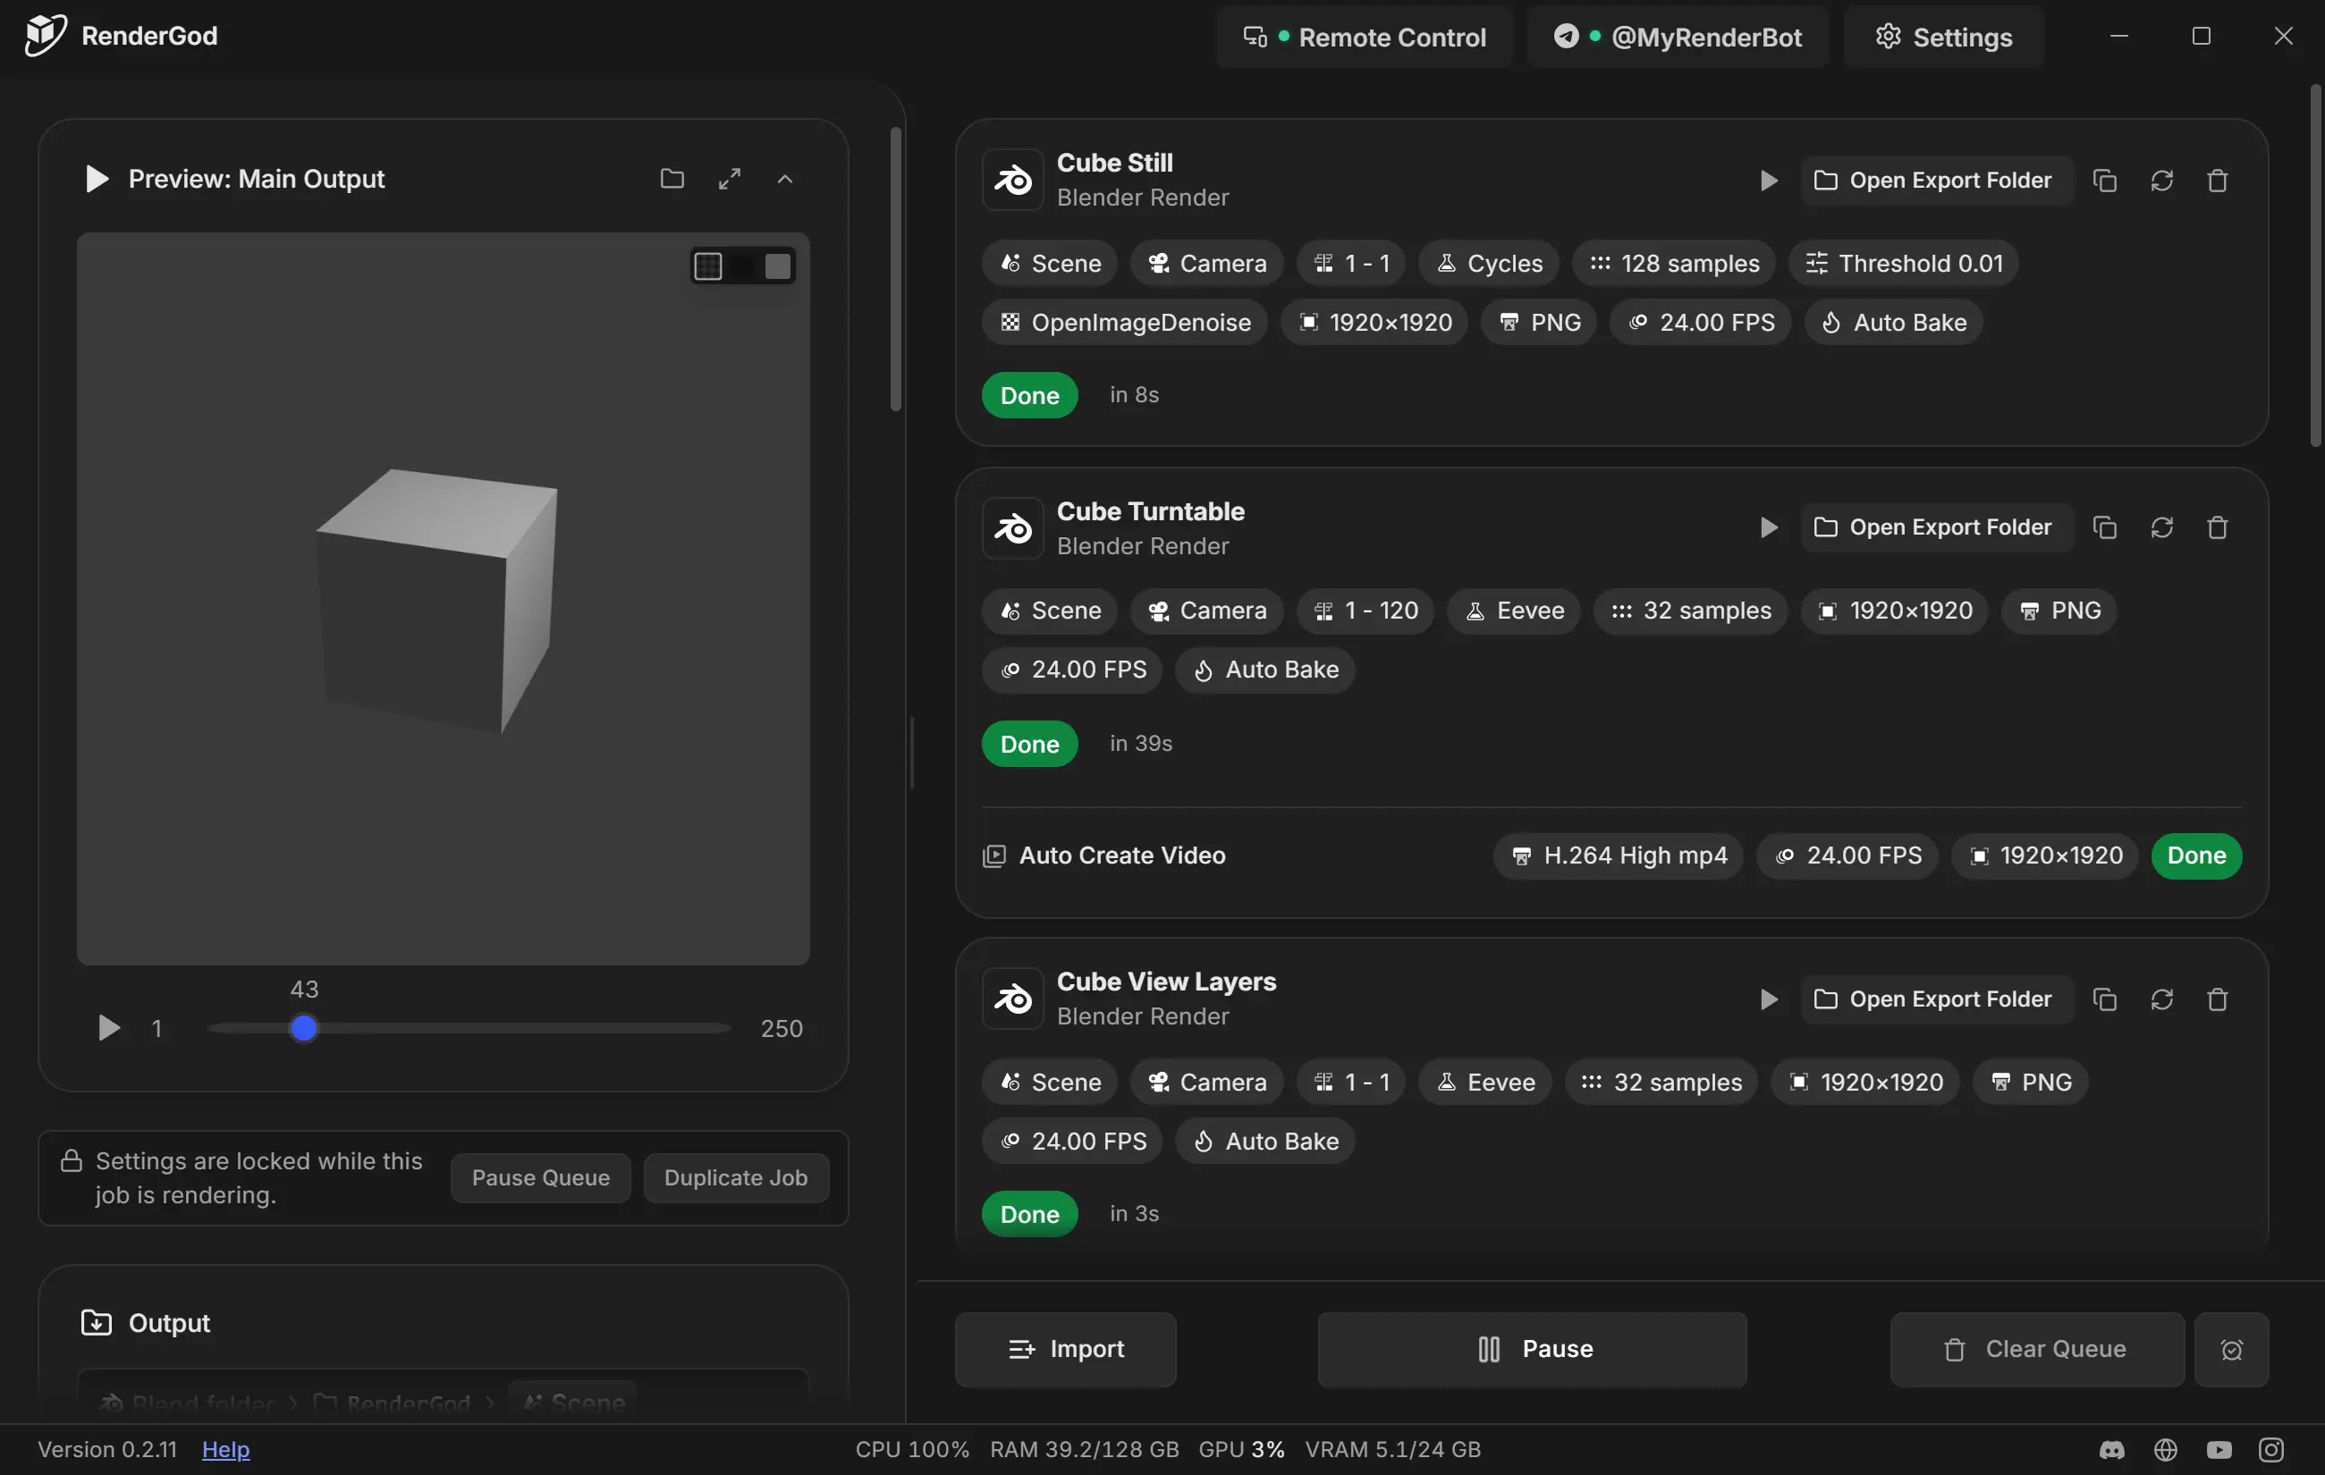
Task: Play the Cube View Layers render result
Action: (1769, 999)
